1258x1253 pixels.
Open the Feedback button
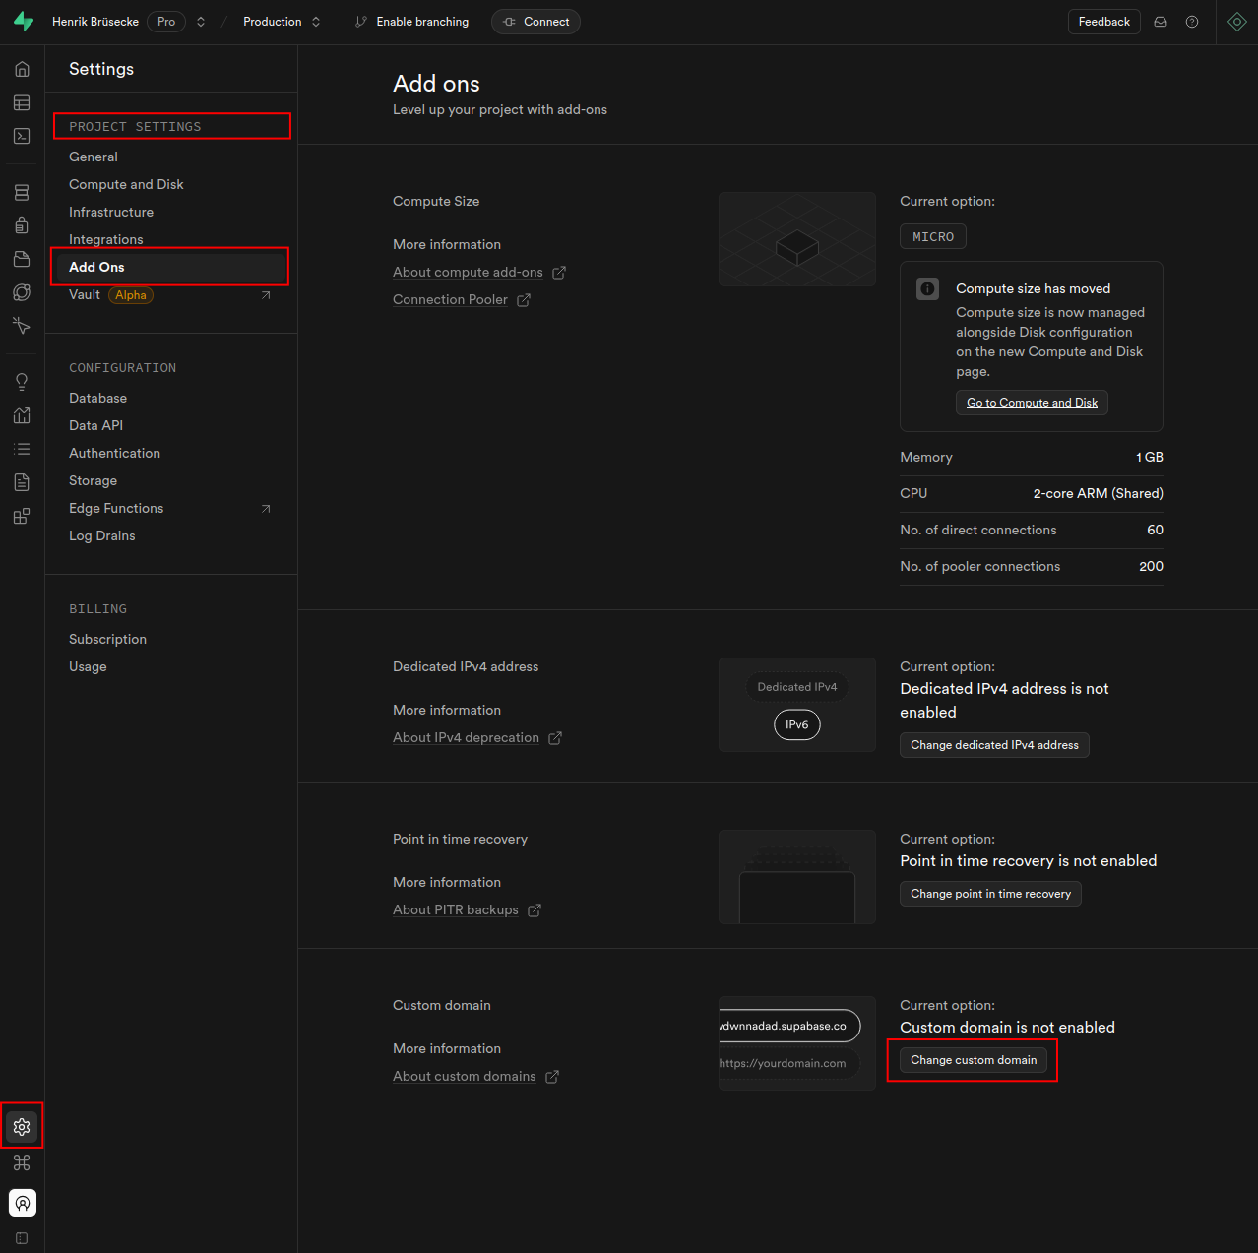pos(1104,22)
